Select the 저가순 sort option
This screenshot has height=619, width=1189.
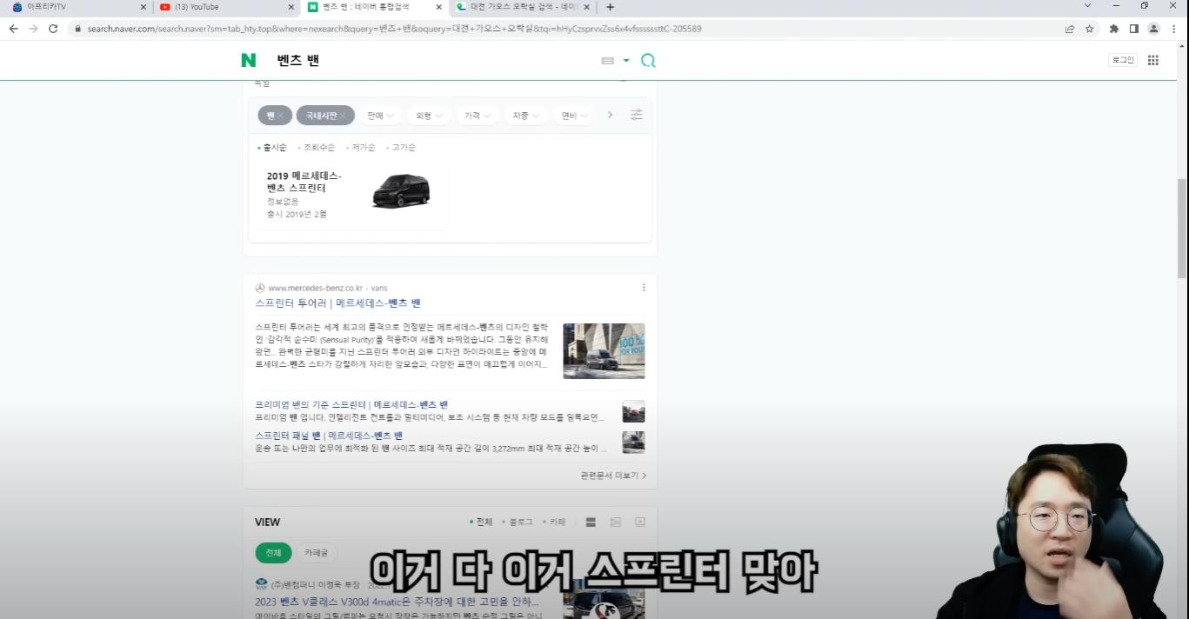[364, 148]
